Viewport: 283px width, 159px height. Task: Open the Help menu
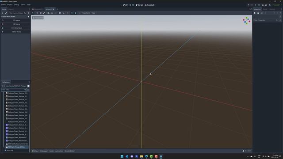(28, 5)
